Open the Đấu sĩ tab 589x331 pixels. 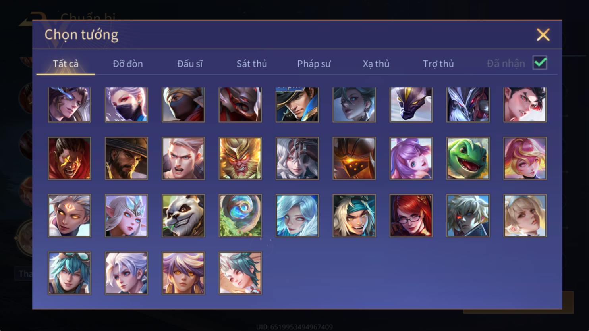point(190,64)
